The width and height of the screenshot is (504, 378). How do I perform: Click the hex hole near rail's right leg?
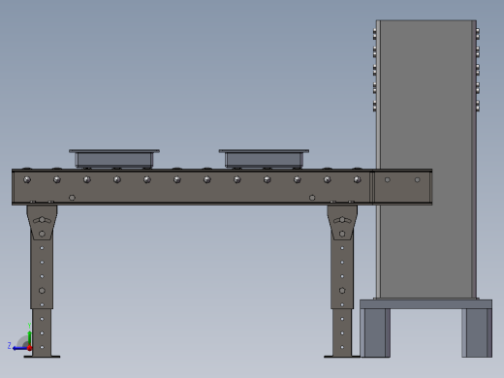click(312, 198)
